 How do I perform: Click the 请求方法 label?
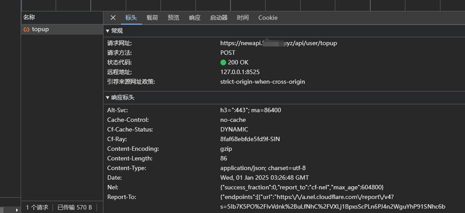[x=119, y=53]
